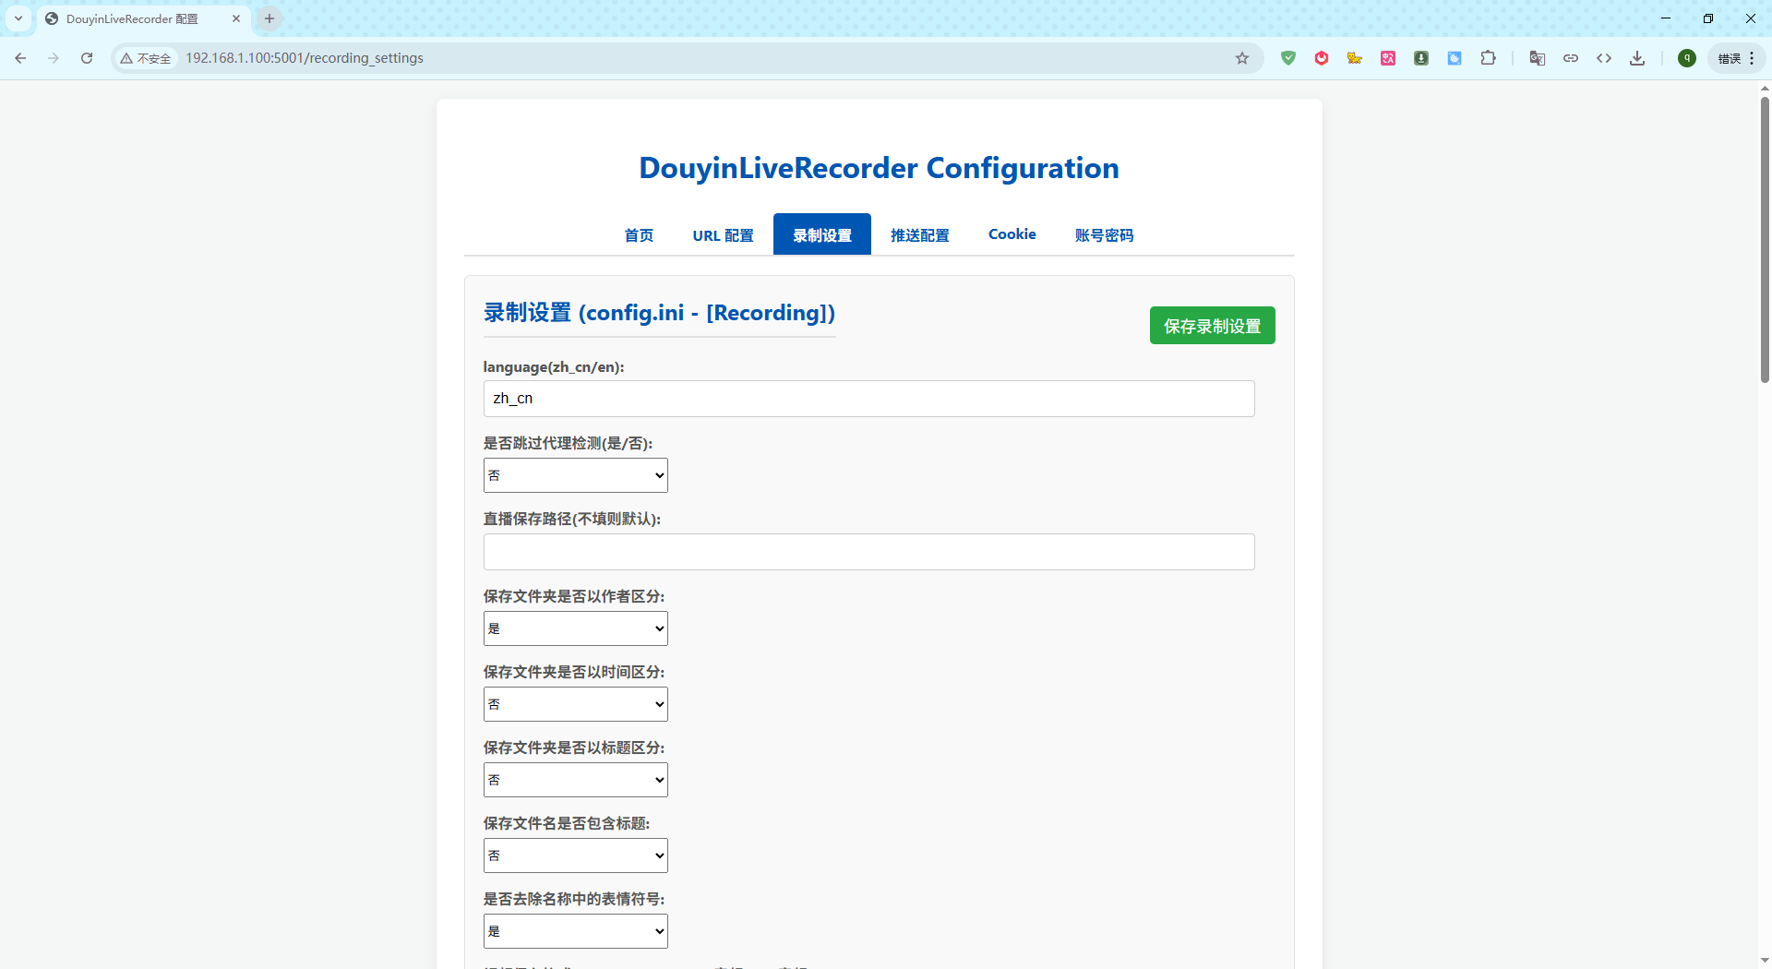Open the Downloads icon in the toolbar
The width and height of the screenshot is (1772, 969).
[x=1637, y=57]
